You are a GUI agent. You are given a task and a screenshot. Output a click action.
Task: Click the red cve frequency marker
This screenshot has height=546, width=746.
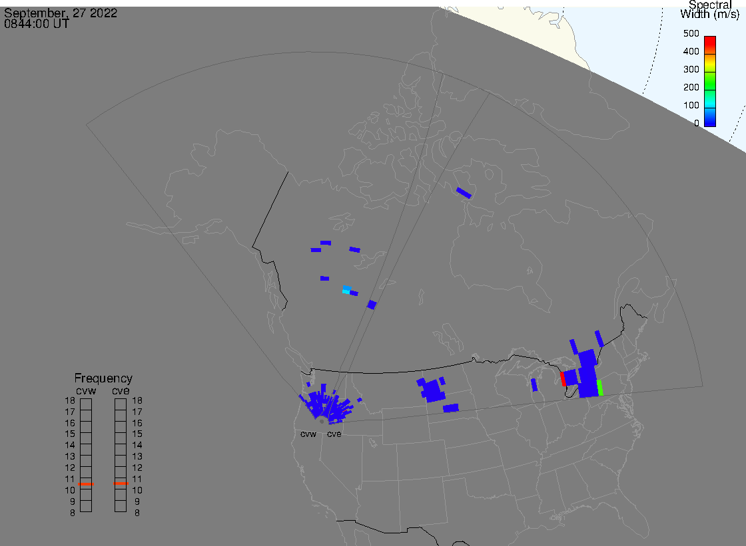(121, 483)
